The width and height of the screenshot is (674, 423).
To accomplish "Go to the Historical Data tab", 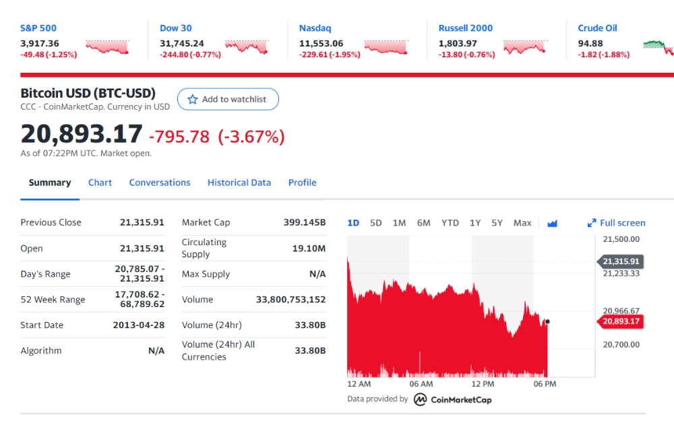I will point(239,183).
